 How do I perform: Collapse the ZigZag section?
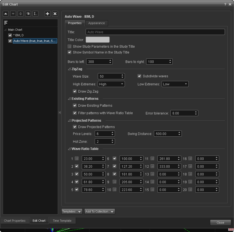coord(69,69)
